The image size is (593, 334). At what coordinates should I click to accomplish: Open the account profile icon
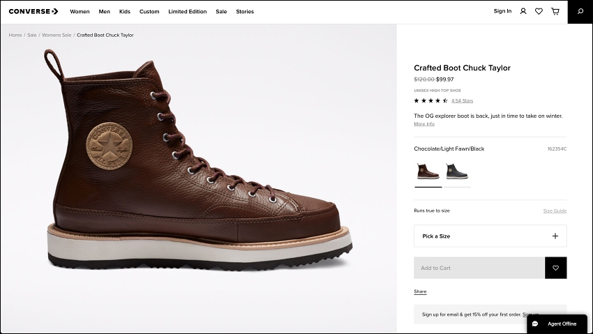coord(523,11)
